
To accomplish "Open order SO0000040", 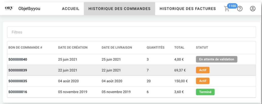I will [x=18, y=59].
